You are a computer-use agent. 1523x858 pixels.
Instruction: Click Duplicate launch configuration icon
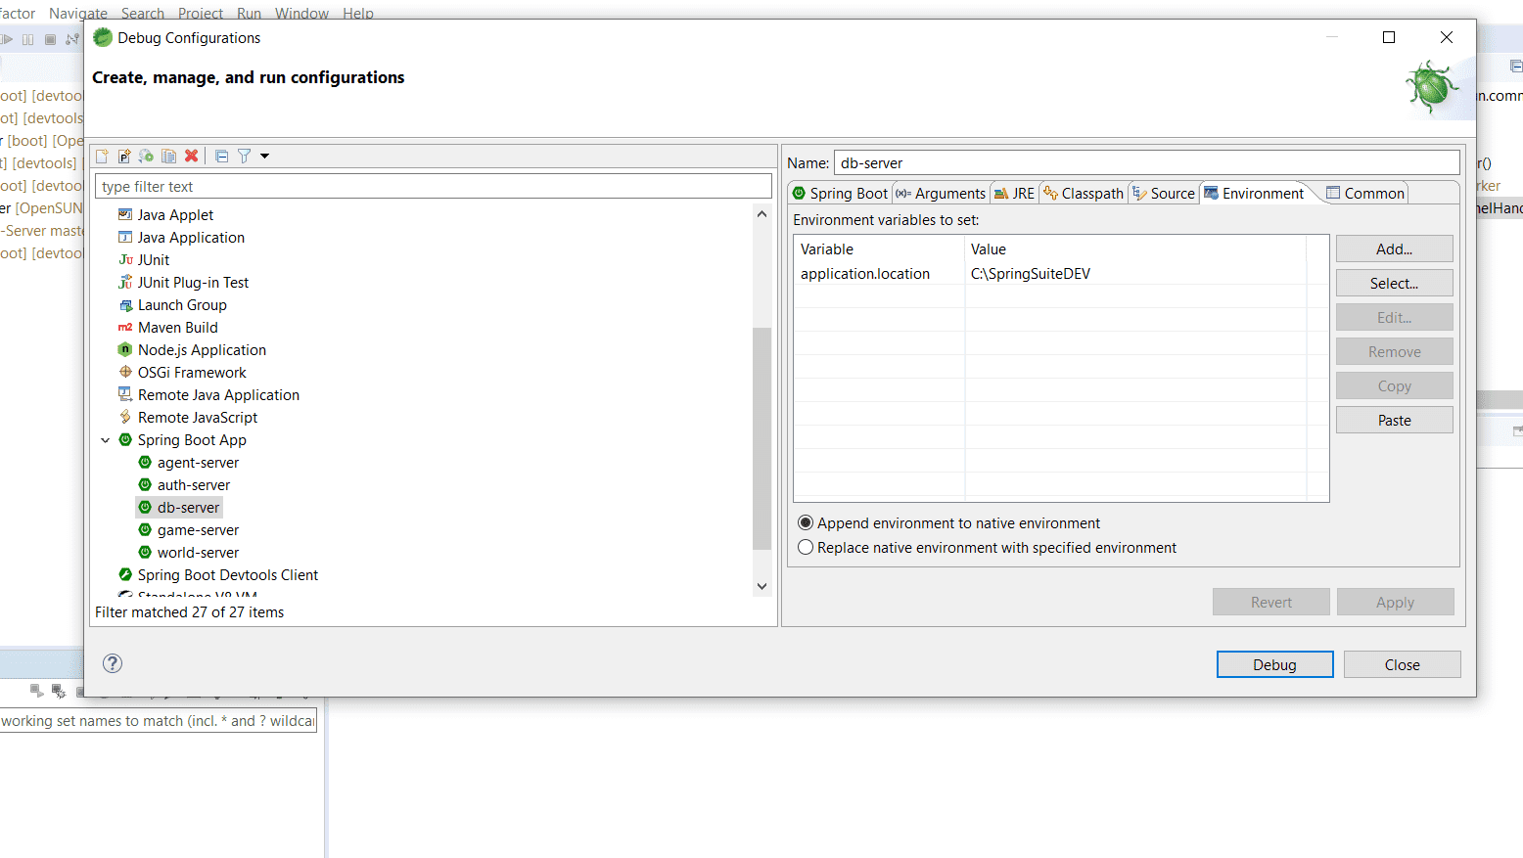click(169, 157)
